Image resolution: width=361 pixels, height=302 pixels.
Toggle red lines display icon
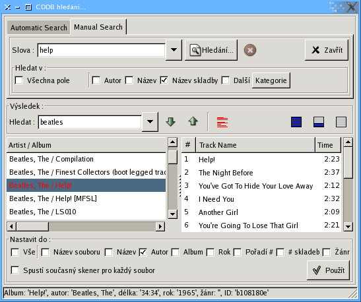tap(222, 122)
